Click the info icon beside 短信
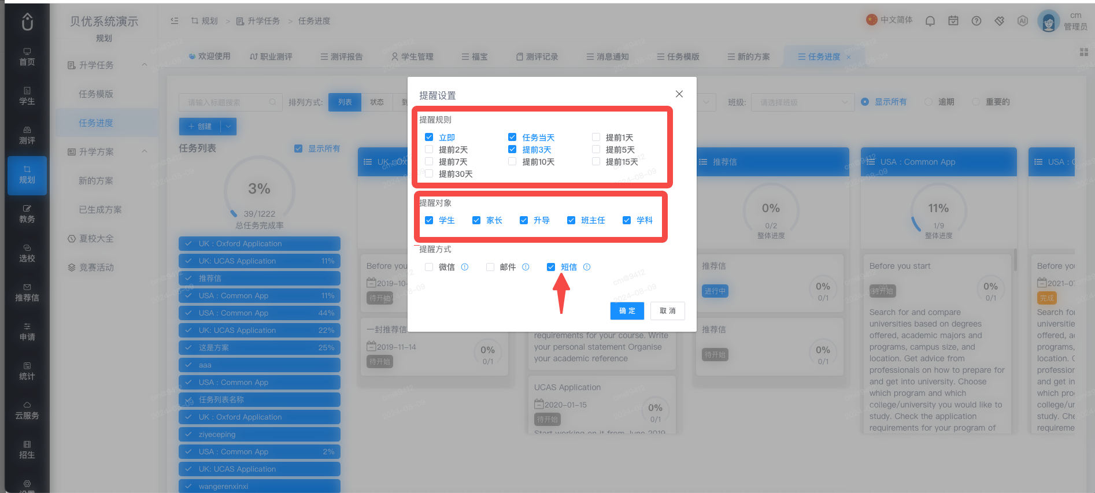1095x493 pixels. tap(587, 267)
